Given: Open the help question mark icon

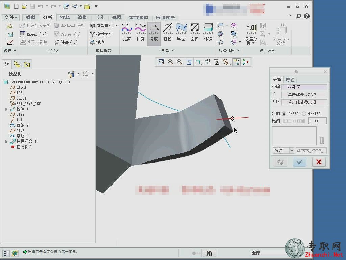Looking at the screenshot, I should pos(307,16).
